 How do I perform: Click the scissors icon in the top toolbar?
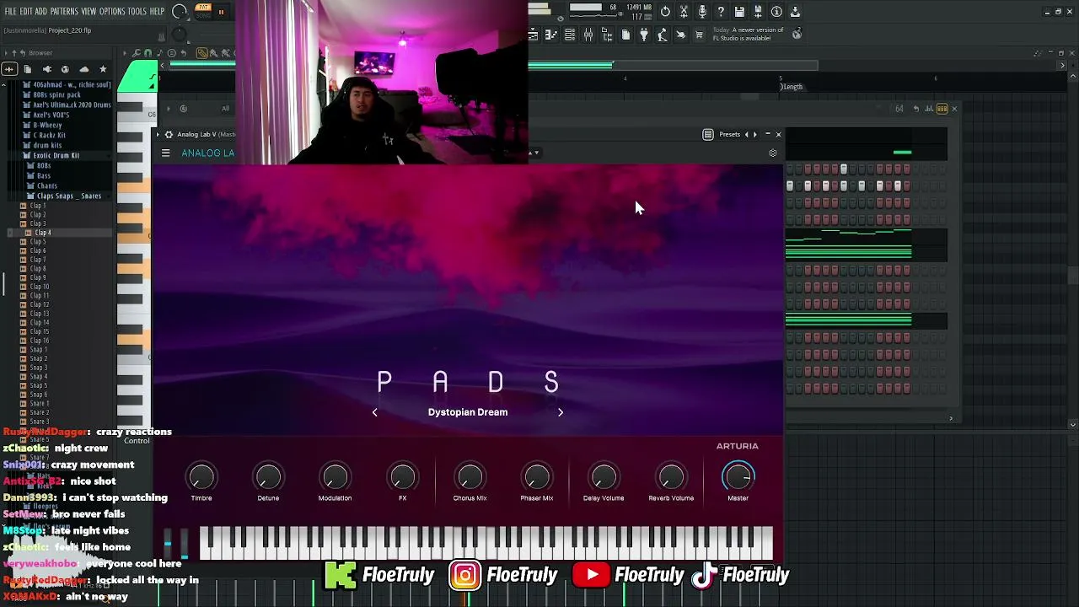coord(684,12)
